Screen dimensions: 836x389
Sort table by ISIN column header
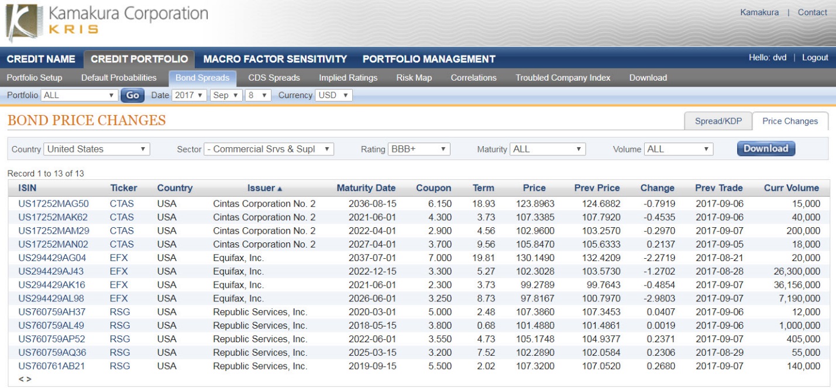pyautogui.click(x=27, y=188)
